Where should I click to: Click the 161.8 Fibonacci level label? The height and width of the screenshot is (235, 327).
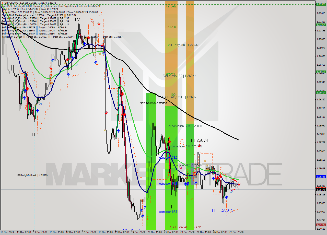pyautogui.click(x=172, y=27)
